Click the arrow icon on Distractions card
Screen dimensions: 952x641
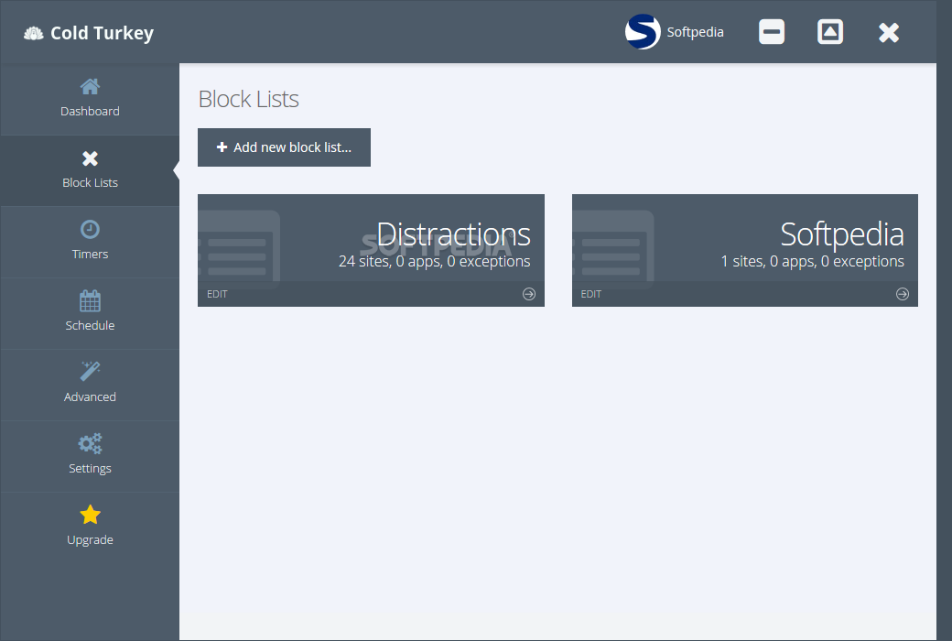click(529, 294)
